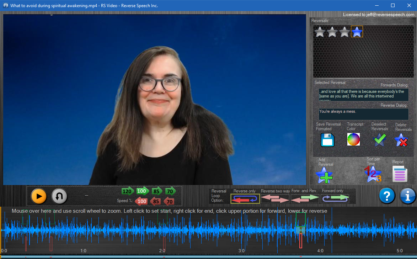Select the Forward only loop option
The image size is (417, 259).
coord(335,199)
